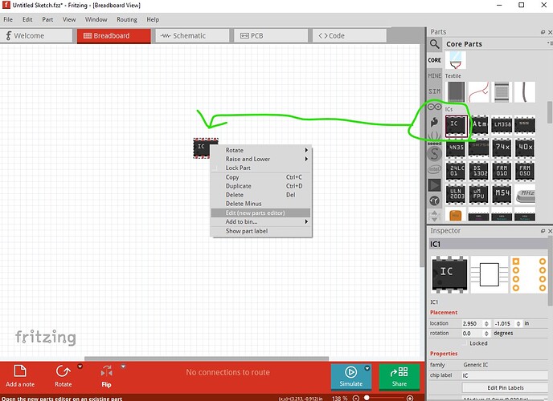
Task: Pick the uM FPU chip part
Action: tap(479, 194)
